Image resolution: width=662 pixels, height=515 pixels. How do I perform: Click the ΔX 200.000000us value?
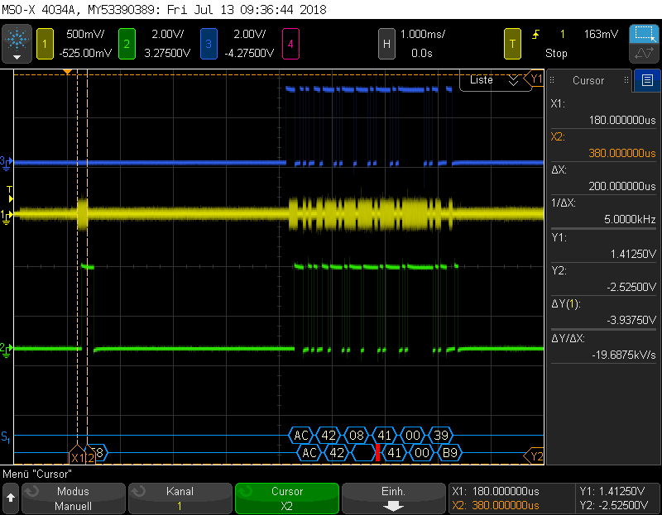point(622,186)
